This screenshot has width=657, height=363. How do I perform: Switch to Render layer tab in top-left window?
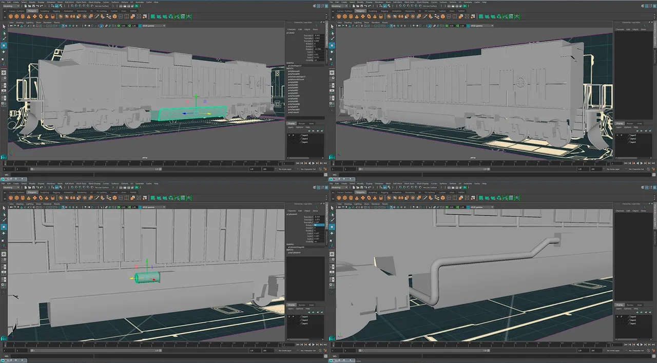302,124
